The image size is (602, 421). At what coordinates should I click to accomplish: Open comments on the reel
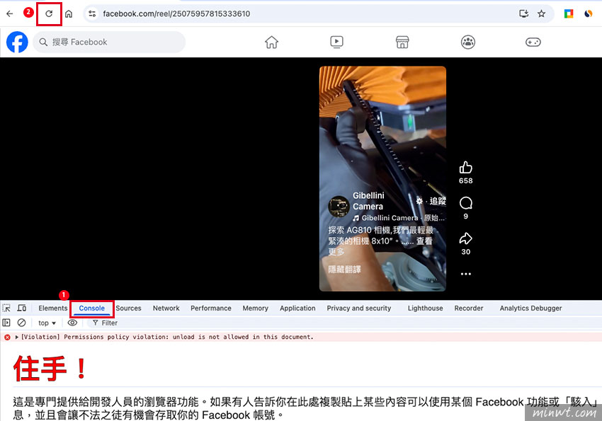click(x=465, y=203)
